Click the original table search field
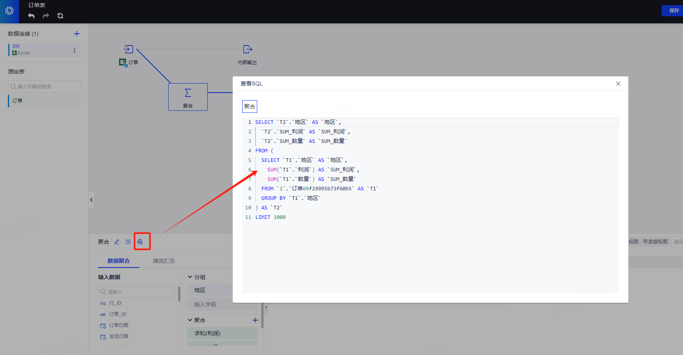Viewport: 683px width, 355px height. click(44, 87)
